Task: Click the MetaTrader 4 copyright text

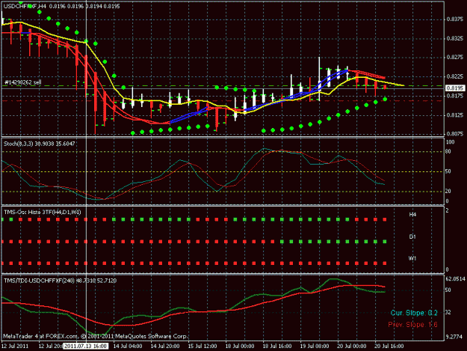Action: 95,336
